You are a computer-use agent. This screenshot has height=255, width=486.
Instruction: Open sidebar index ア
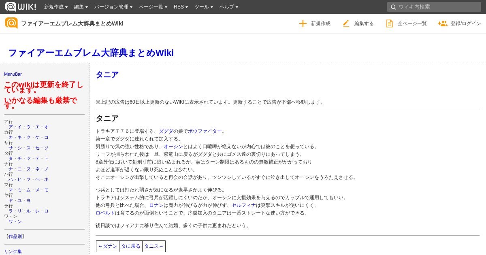pyautogui.click(x=11, y=127)
